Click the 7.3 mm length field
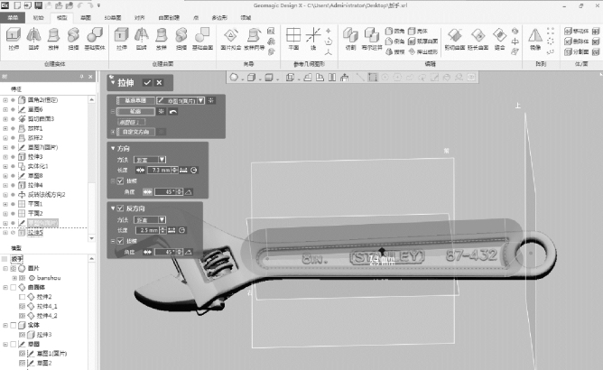This screenshot has height=370, width=603. 159,170
